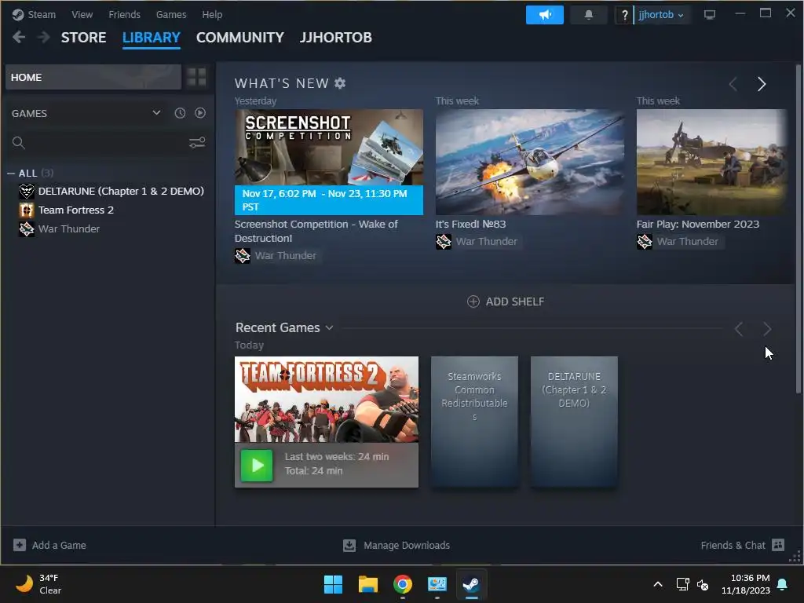Click the library search magnifier icon

pos(19,143)
